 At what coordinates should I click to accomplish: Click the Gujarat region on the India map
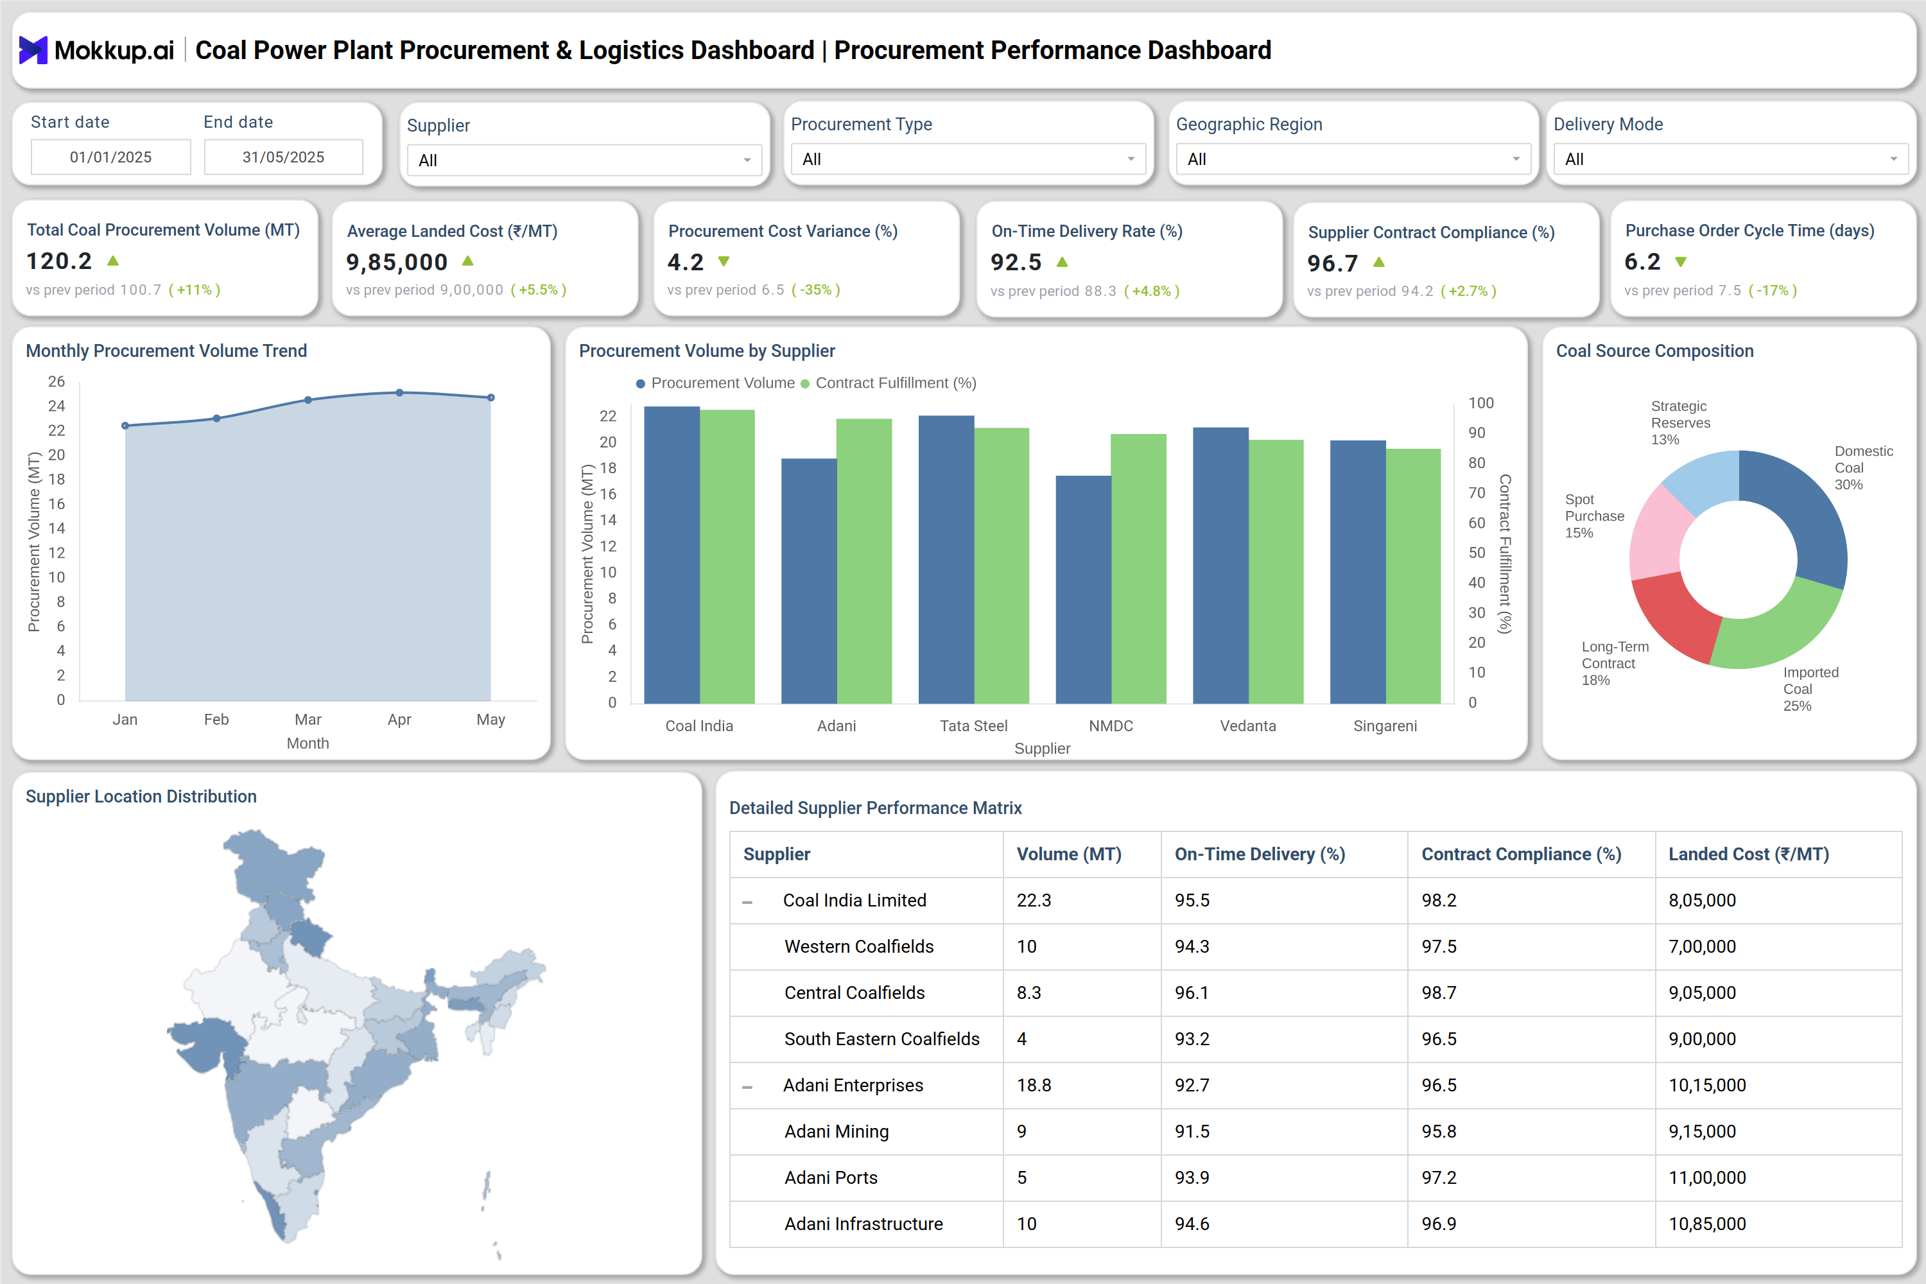pos(209,1044)
